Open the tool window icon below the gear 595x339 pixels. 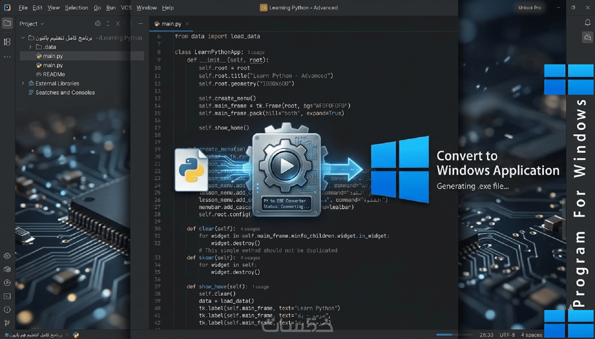tap(7, 269)
